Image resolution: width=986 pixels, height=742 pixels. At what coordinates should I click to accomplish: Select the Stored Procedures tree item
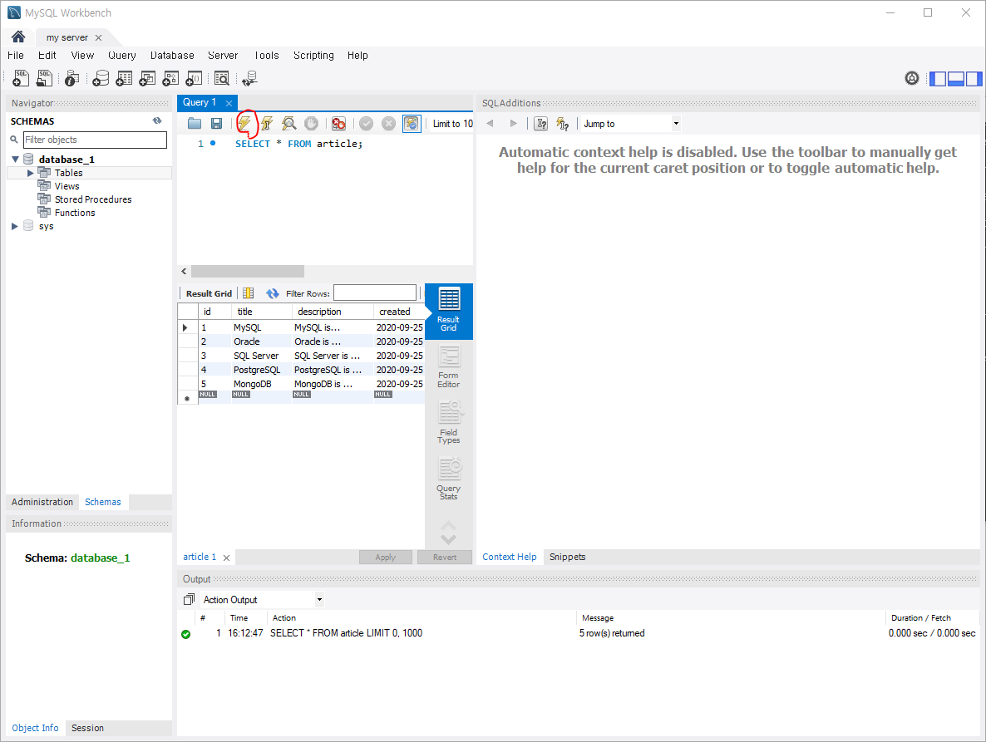click(93, 199)
